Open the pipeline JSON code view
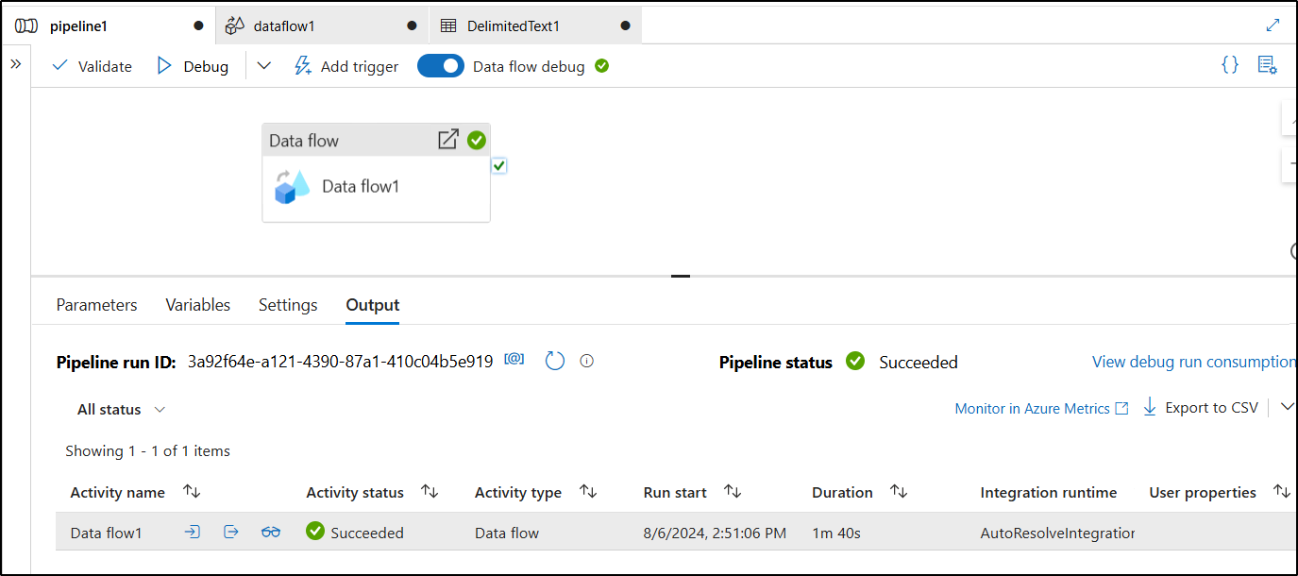The width and height of the screenshot is (1298, 576). pyautogui.click(x=1229, y=65)
